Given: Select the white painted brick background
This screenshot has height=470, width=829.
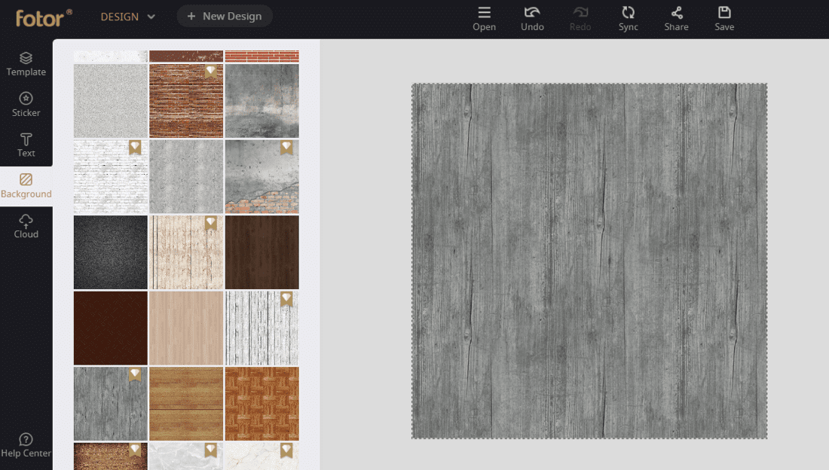Looking at the screenshot, I should coord(111,176).
